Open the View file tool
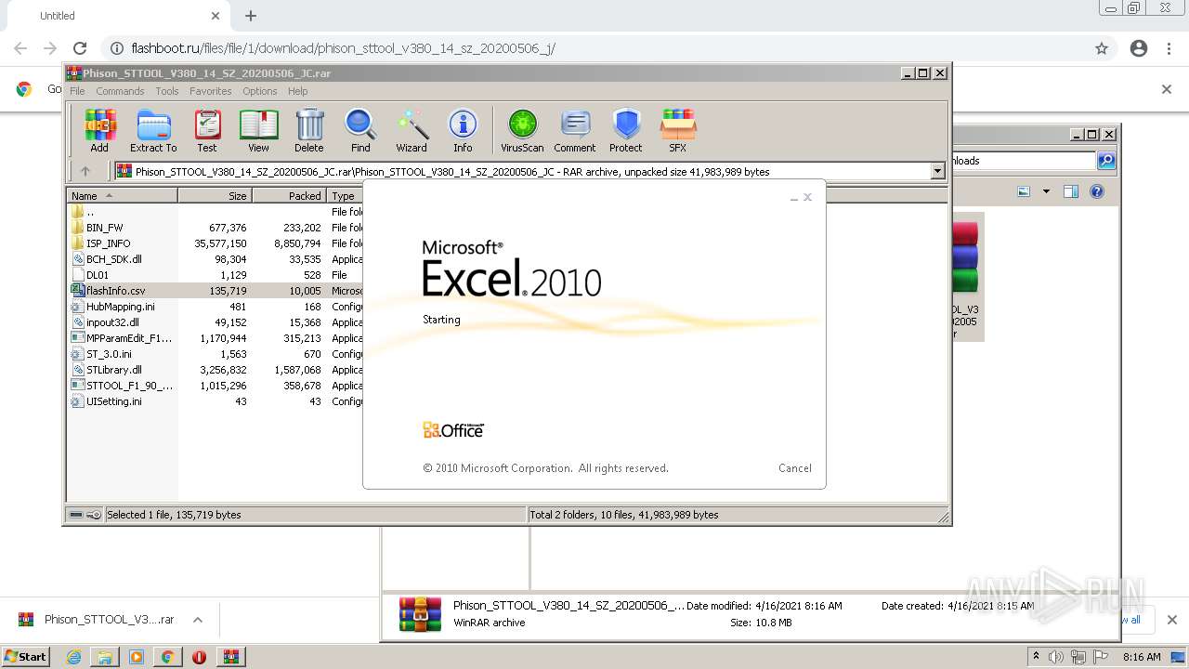This screenshot has width=1189, height=669. [258, 130]
